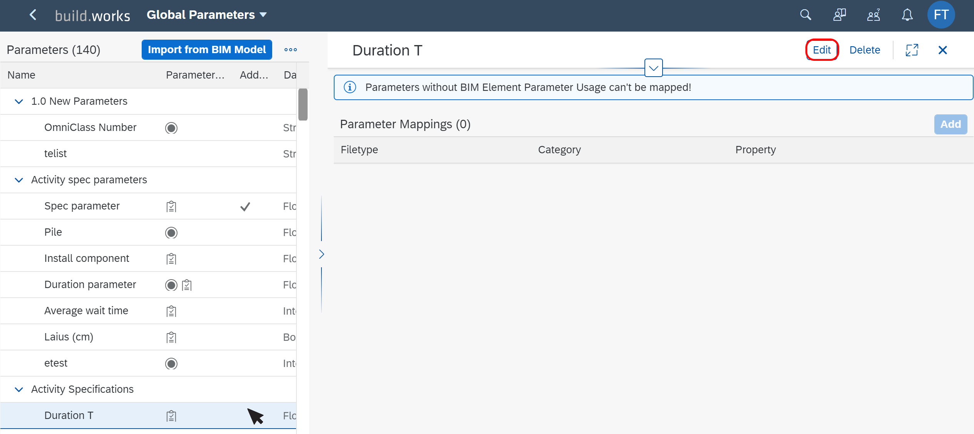This screenshot has width=974, height=434.
Task: Click the Parameter... column header
Action: [195, 75]
